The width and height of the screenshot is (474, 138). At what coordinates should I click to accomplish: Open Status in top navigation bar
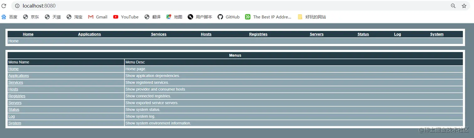click(x=363, y=34)
